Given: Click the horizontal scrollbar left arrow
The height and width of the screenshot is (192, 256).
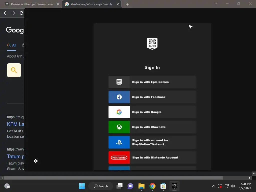Looking at the screenshot, I should [2, 178].
